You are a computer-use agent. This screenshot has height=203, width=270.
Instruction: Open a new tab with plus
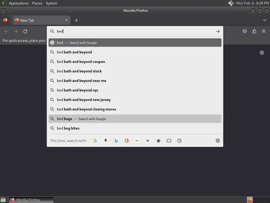pos(76,20)
